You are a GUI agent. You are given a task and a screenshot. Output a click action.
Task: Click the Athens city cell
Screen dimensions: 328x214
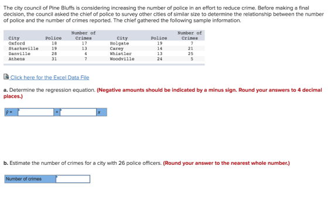click(17, 59)
